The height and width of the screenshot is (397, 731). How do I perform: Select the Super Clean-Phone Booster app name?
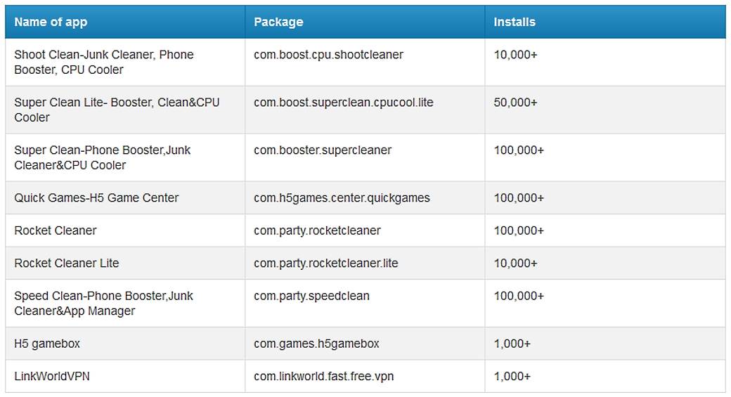tap(102, 157)
